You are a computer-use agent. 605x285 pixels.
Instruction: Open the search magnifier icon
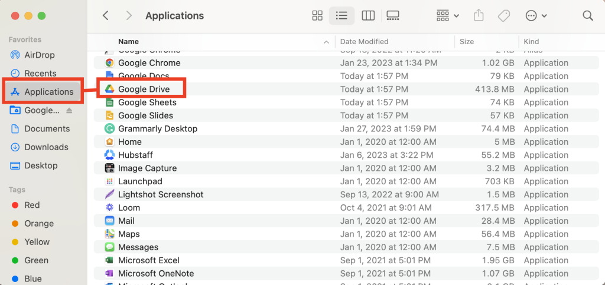point(588,16)
